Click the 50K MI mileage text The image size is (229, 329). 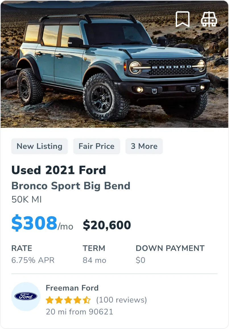pos(26,200)
